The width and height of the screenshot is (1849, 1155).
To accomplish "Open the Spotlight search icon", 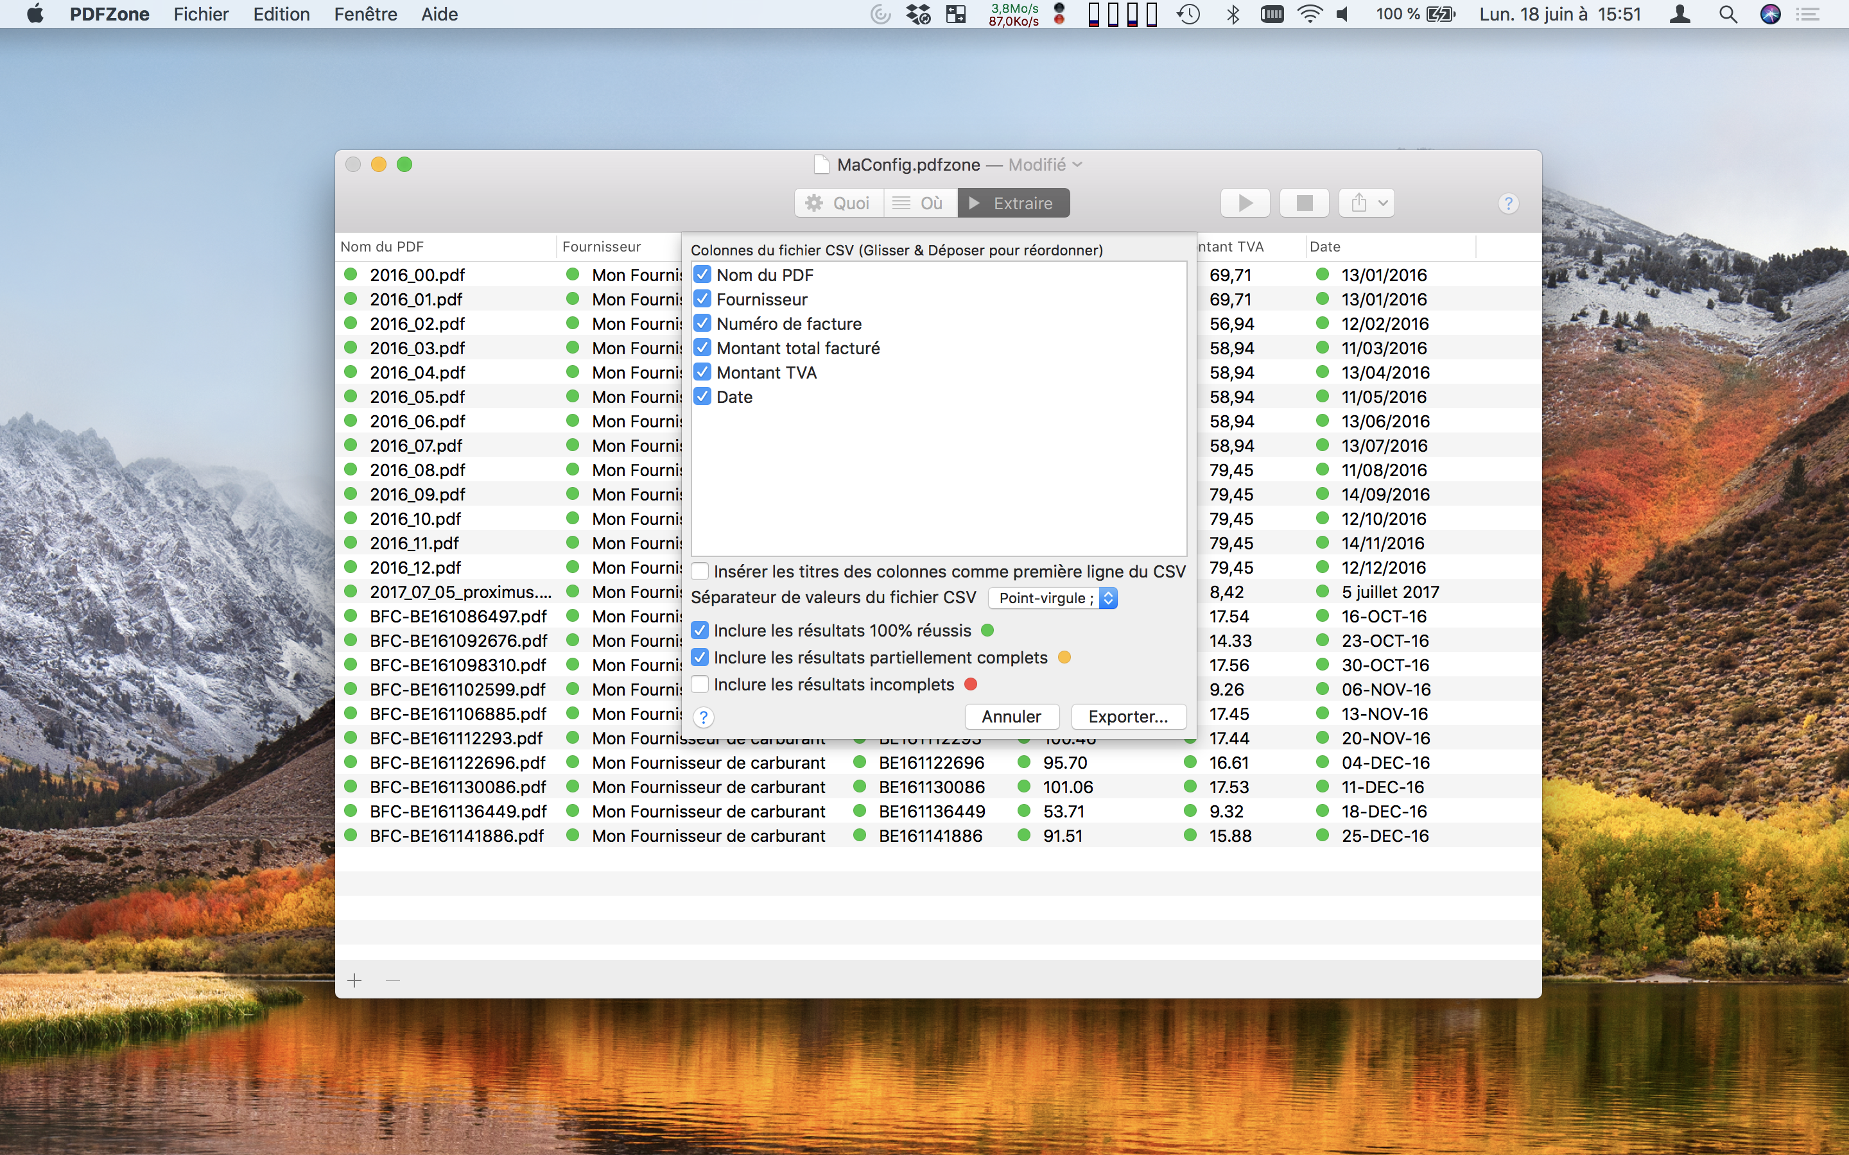I will 1728,15.
